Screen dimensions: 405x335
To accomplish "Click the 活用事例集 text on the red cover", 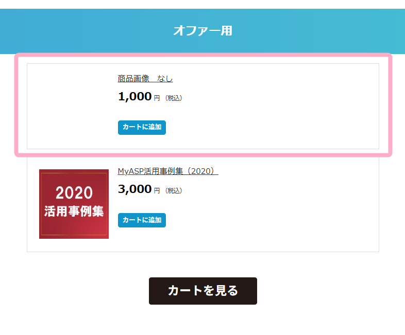I will [74, 211].
